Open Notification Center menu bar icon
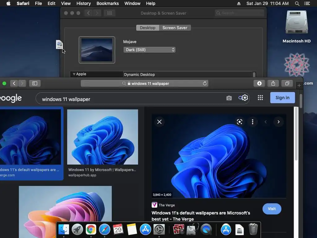Viewport: 317px width, 238px height. click(x=307, y=3)
